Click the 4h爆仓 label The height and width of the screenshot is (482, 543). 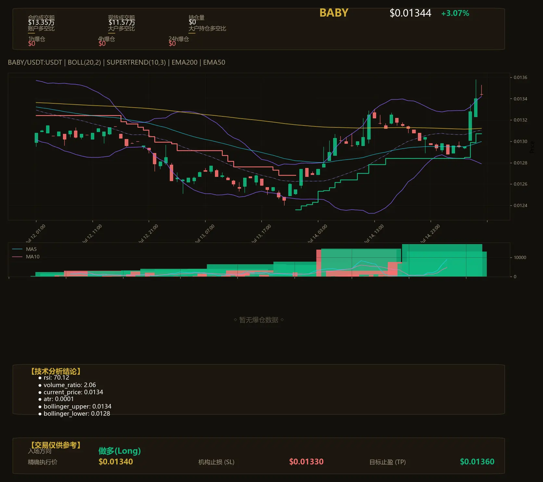[x=107, y=39]
